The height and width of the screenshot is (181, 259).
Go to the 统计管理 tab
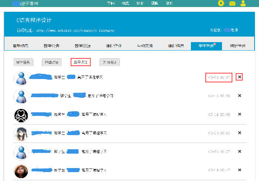tap(237, 46)
